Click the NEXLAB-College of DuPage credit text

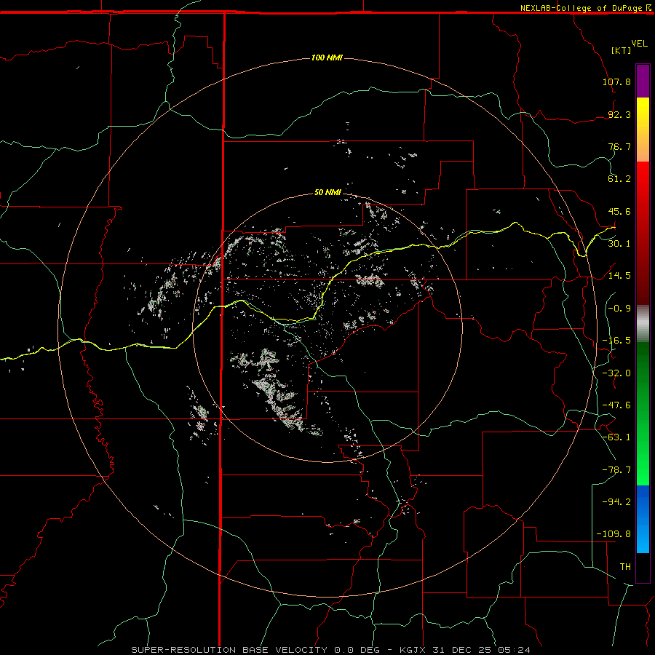click(x=581, y=8)
